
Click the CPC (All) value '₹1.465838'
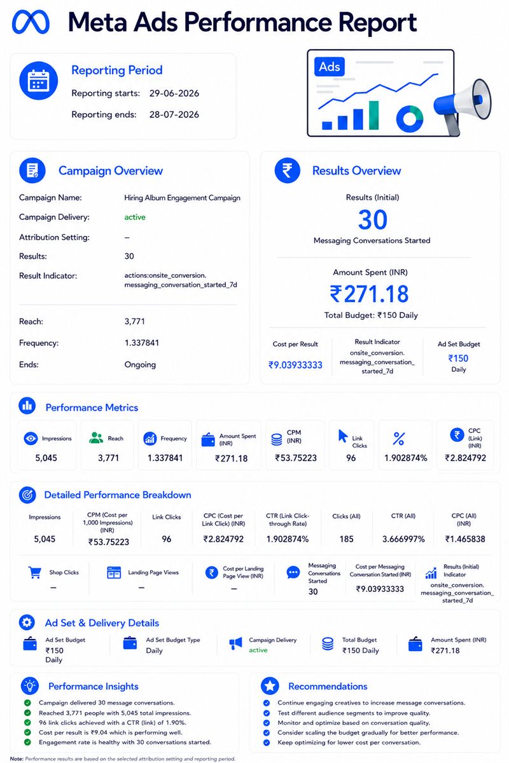click(x=464, y=539)
